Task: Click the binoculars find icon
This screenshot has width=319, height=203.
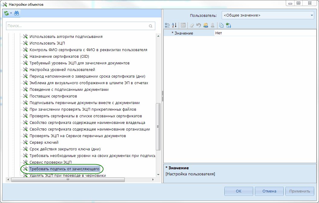Action: (16, 14)
